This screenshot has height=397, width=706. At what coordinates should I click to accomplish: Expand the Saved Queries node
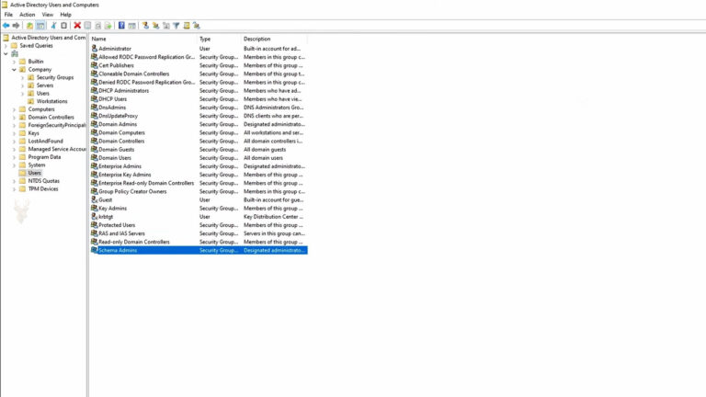pyautogui.click(x=6, y=45)
